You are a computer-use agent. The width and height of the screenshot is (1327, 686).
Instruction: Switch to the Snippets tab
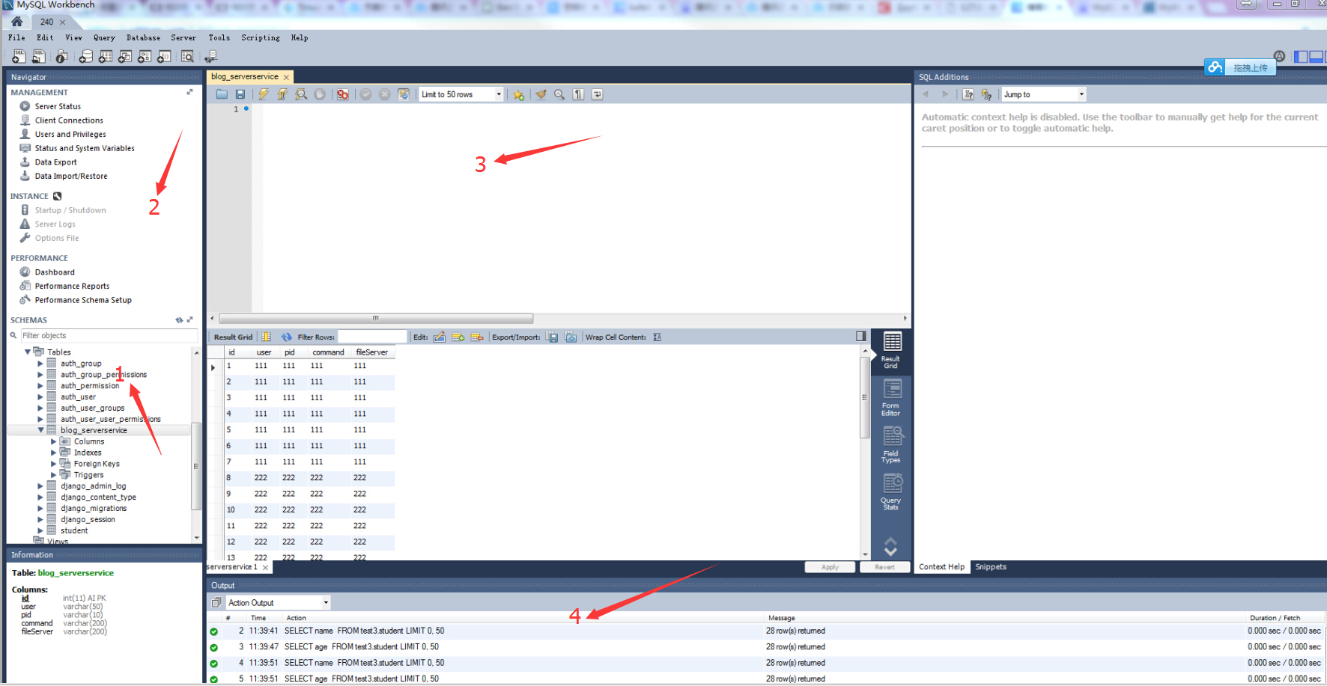990,567
